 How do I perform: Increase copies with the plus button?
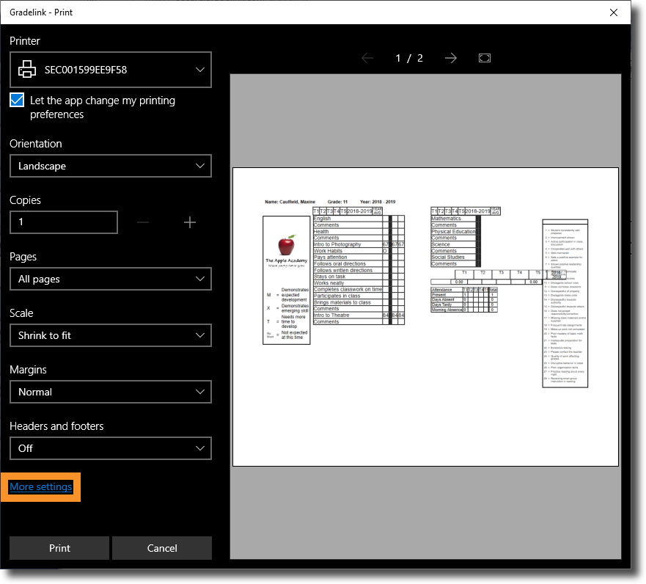[190, 222]
